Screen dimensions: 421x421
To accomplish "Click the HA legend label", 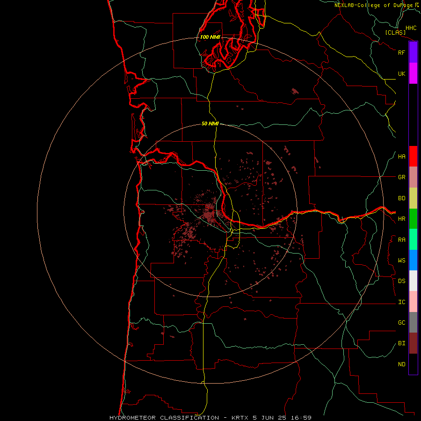I will pyautogui.click(x=401, y=157).
